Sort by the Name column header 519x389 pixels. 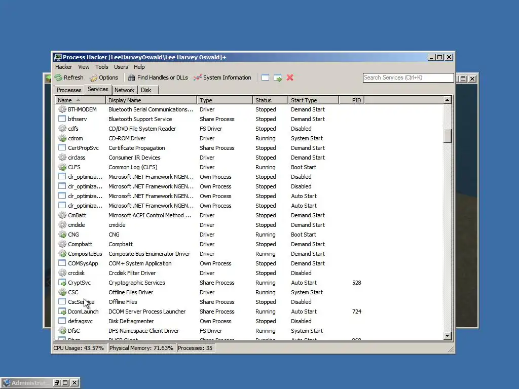click(x=81, y=100)
